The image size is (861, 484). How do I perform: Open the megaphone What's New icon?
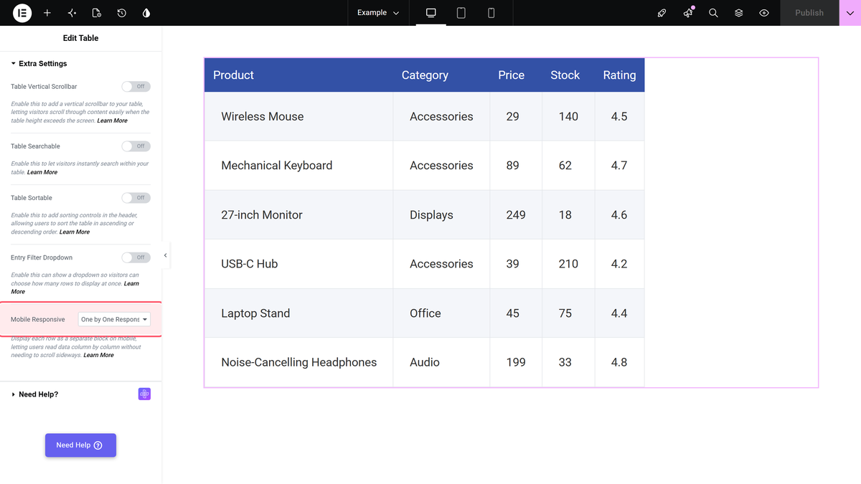tap(688, 13)
